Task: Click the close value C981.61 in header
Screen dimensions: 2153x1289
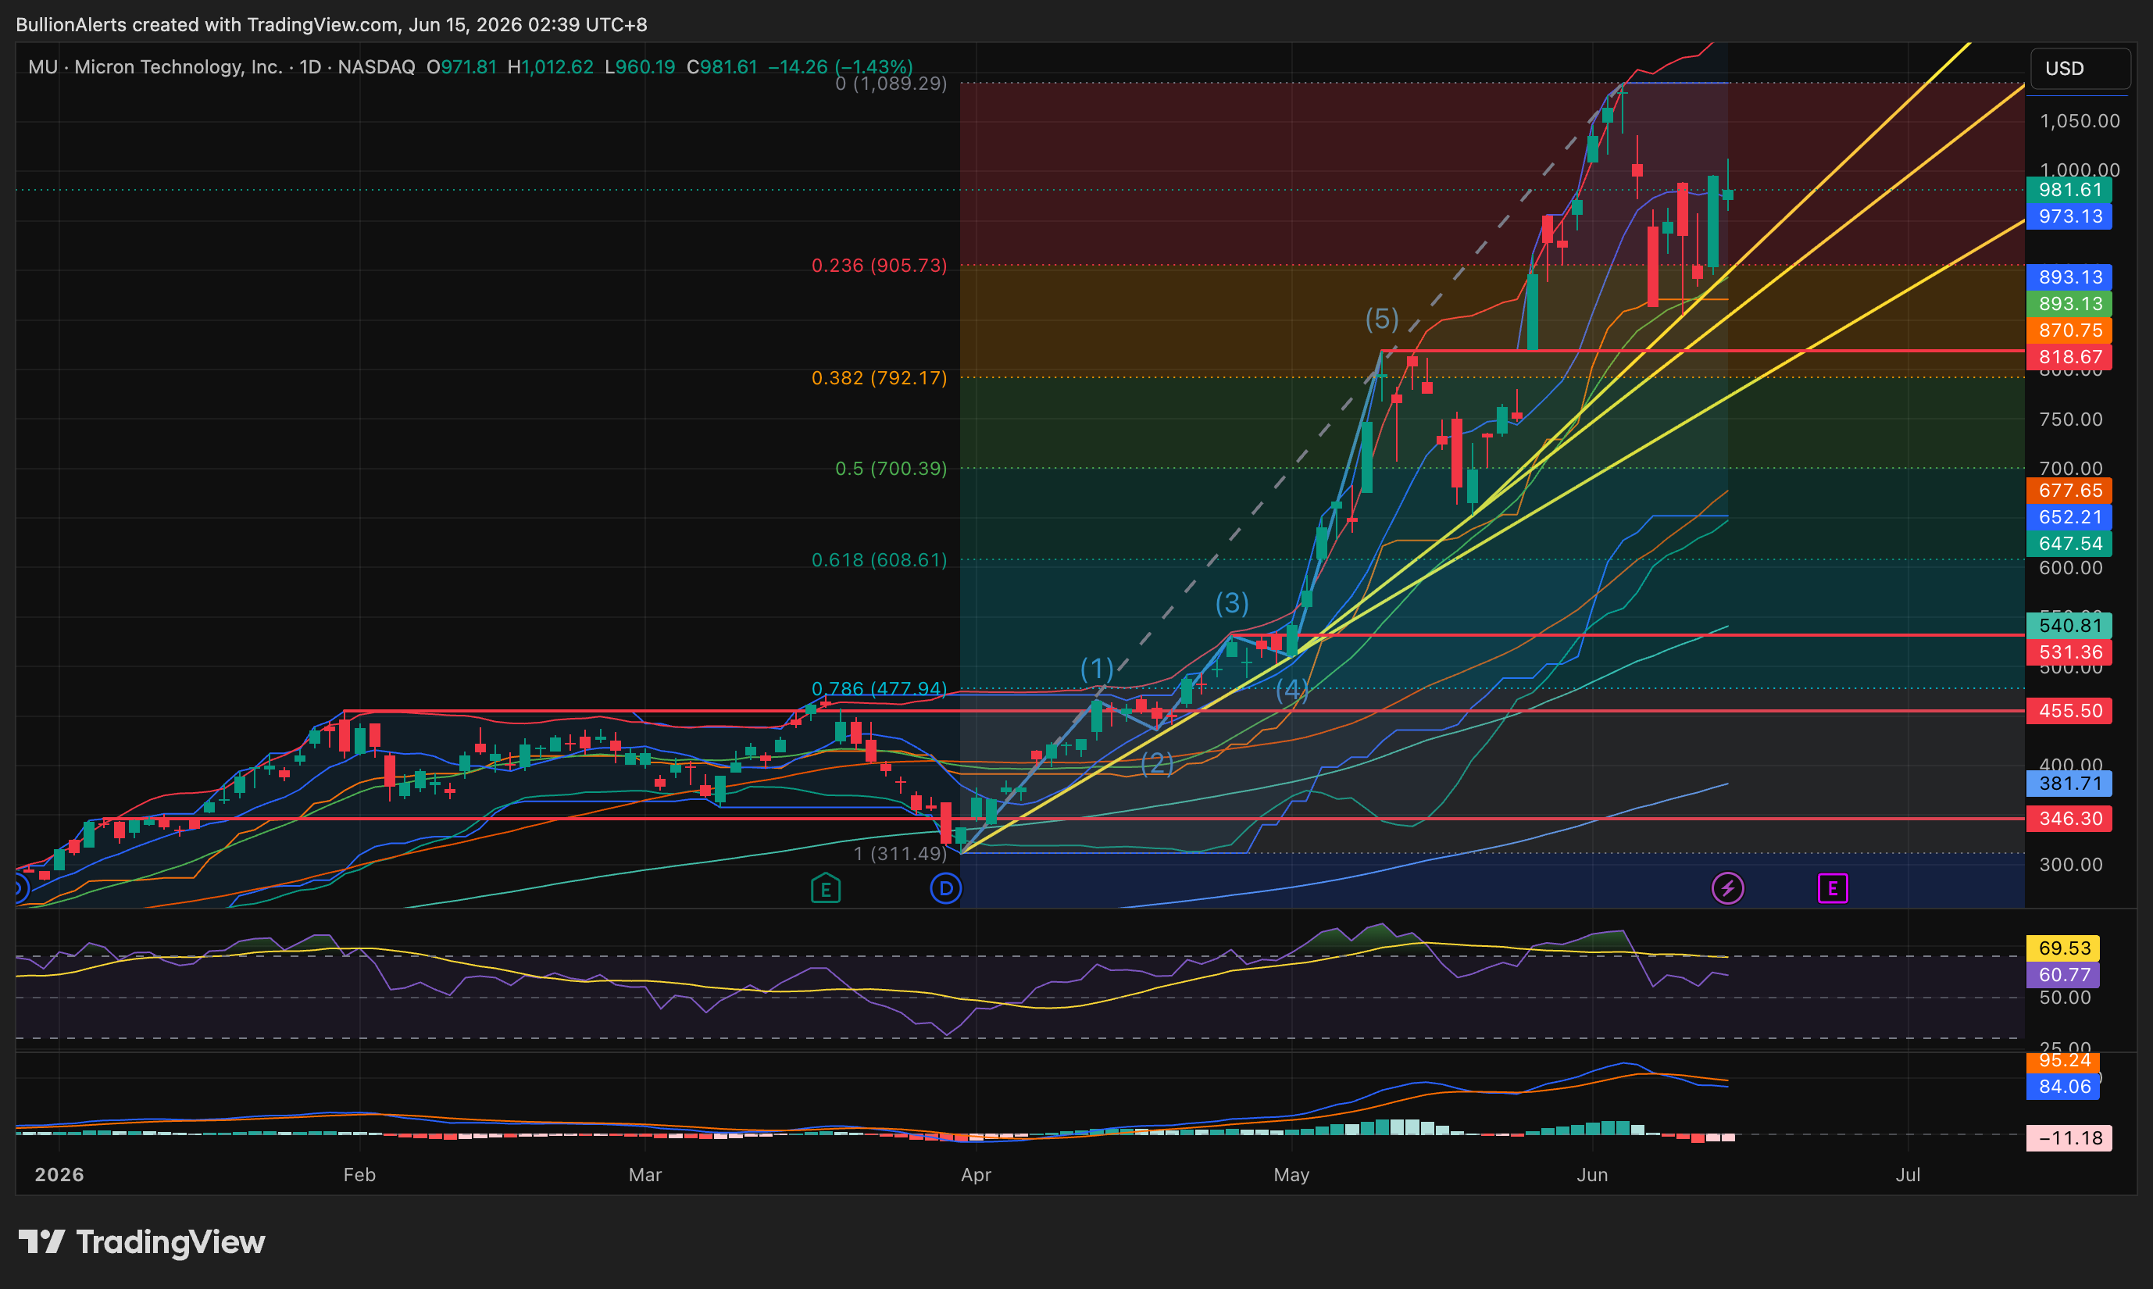Action: (722, 67)
